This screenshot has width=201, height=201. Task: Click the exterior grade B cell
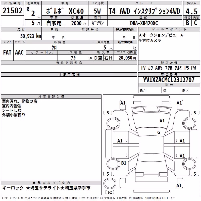tap(187, 23)
